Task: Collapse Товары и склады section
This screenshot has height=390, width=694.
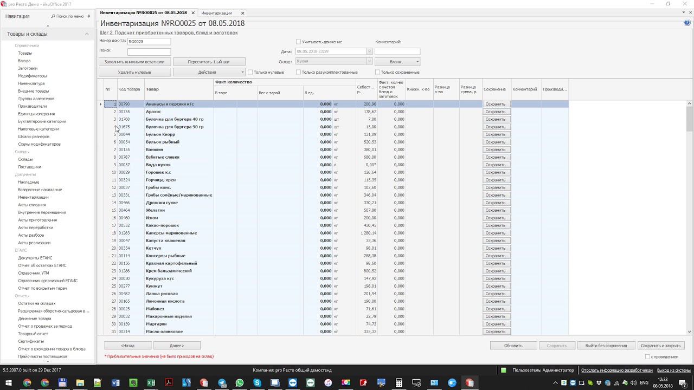Action: [x=87, y=34]
